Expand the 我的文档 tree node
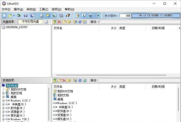Screen dimensions: 181x122 [3, 93]
